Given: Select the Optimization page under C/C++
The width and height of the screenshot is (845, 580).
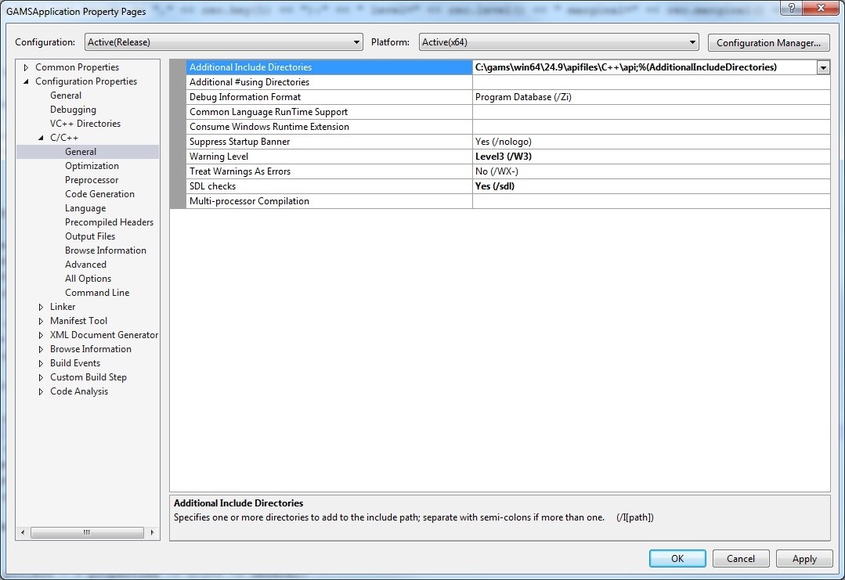Looking at the screenshot, I should point(92,166).
